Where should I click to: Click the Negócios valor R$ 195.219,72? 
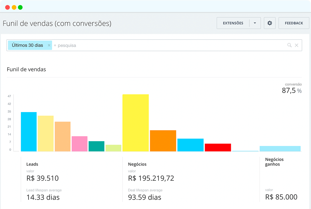151,178
